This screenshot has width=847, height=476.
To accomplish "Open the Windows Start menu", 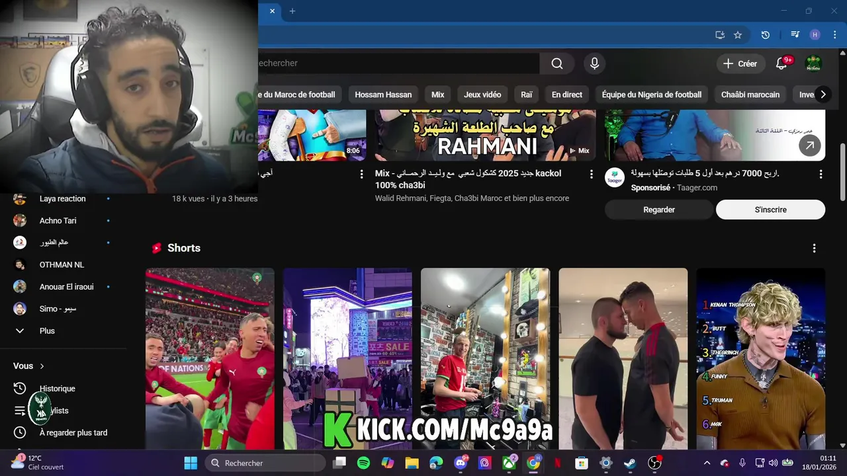I will 191,463.
